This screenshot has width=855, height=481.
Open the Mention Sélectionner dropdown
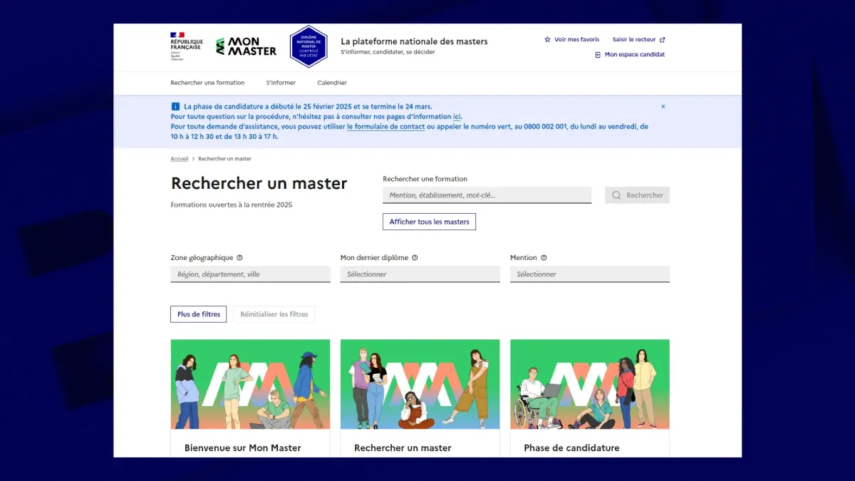(x=589, y=274)
